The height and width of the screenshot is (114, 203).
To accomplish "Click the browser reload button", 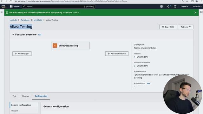I will 10,1.
